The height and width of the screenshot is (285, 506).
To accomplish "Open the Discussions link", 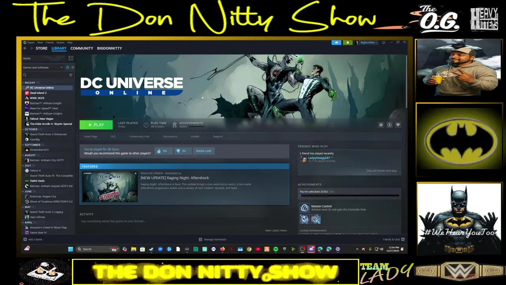I will pos(170,137).
